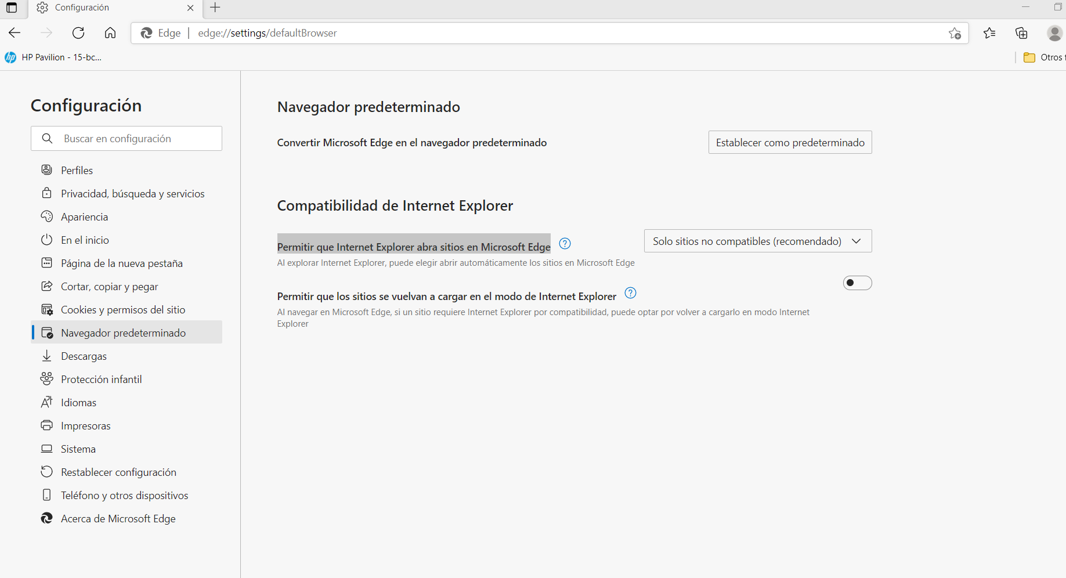The image size is (1066, 578).
Task: Open Acerca de Microsoft Edge
Action: tap(118, 518)
